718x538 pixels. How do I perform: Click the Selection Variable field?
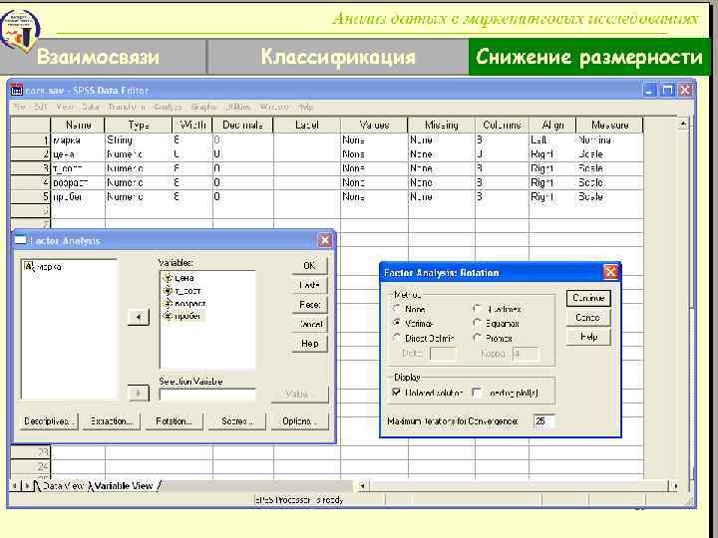coord(207,395)
